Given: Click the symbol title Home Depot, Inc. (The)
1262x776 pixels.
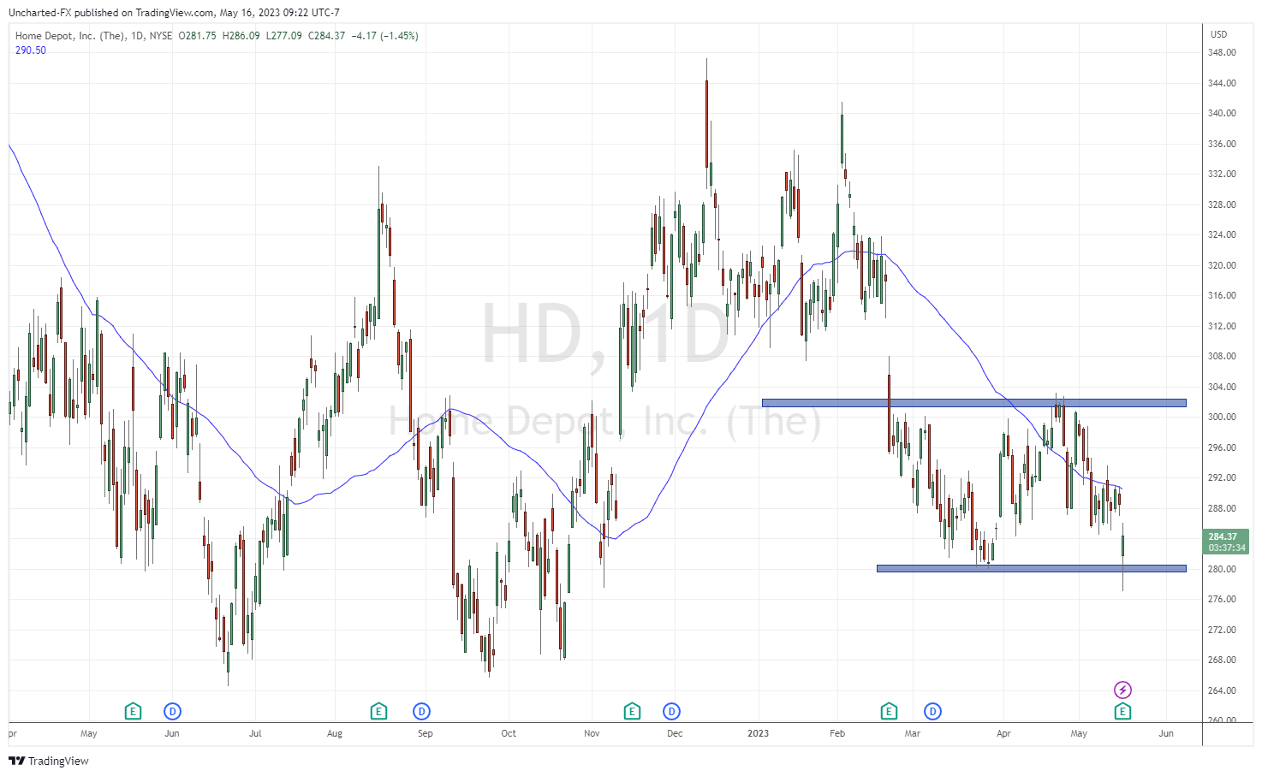Looking at the screenshot, I should (x=69, y=36).
